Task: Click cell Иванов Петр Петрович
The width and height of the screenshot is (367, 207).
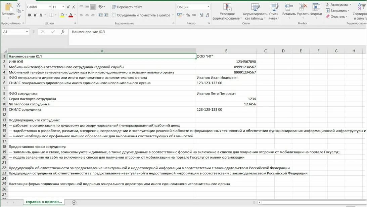Action: (226, 94)
